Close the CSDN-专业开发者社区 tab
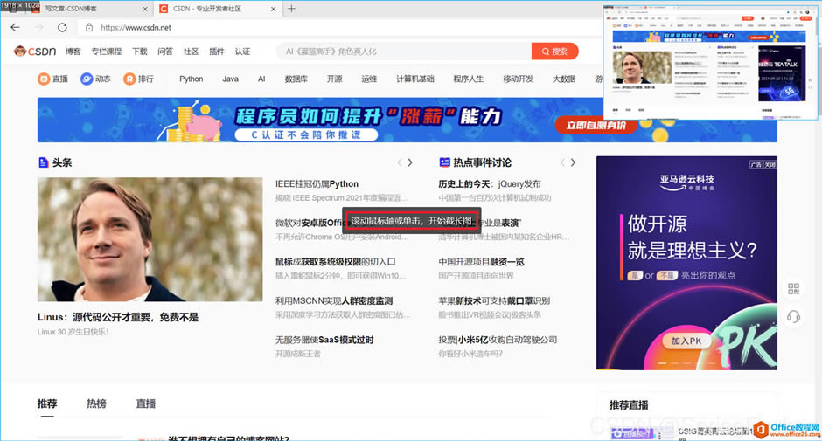The width and height of the screenshot is (822, 441). point(273,9)
